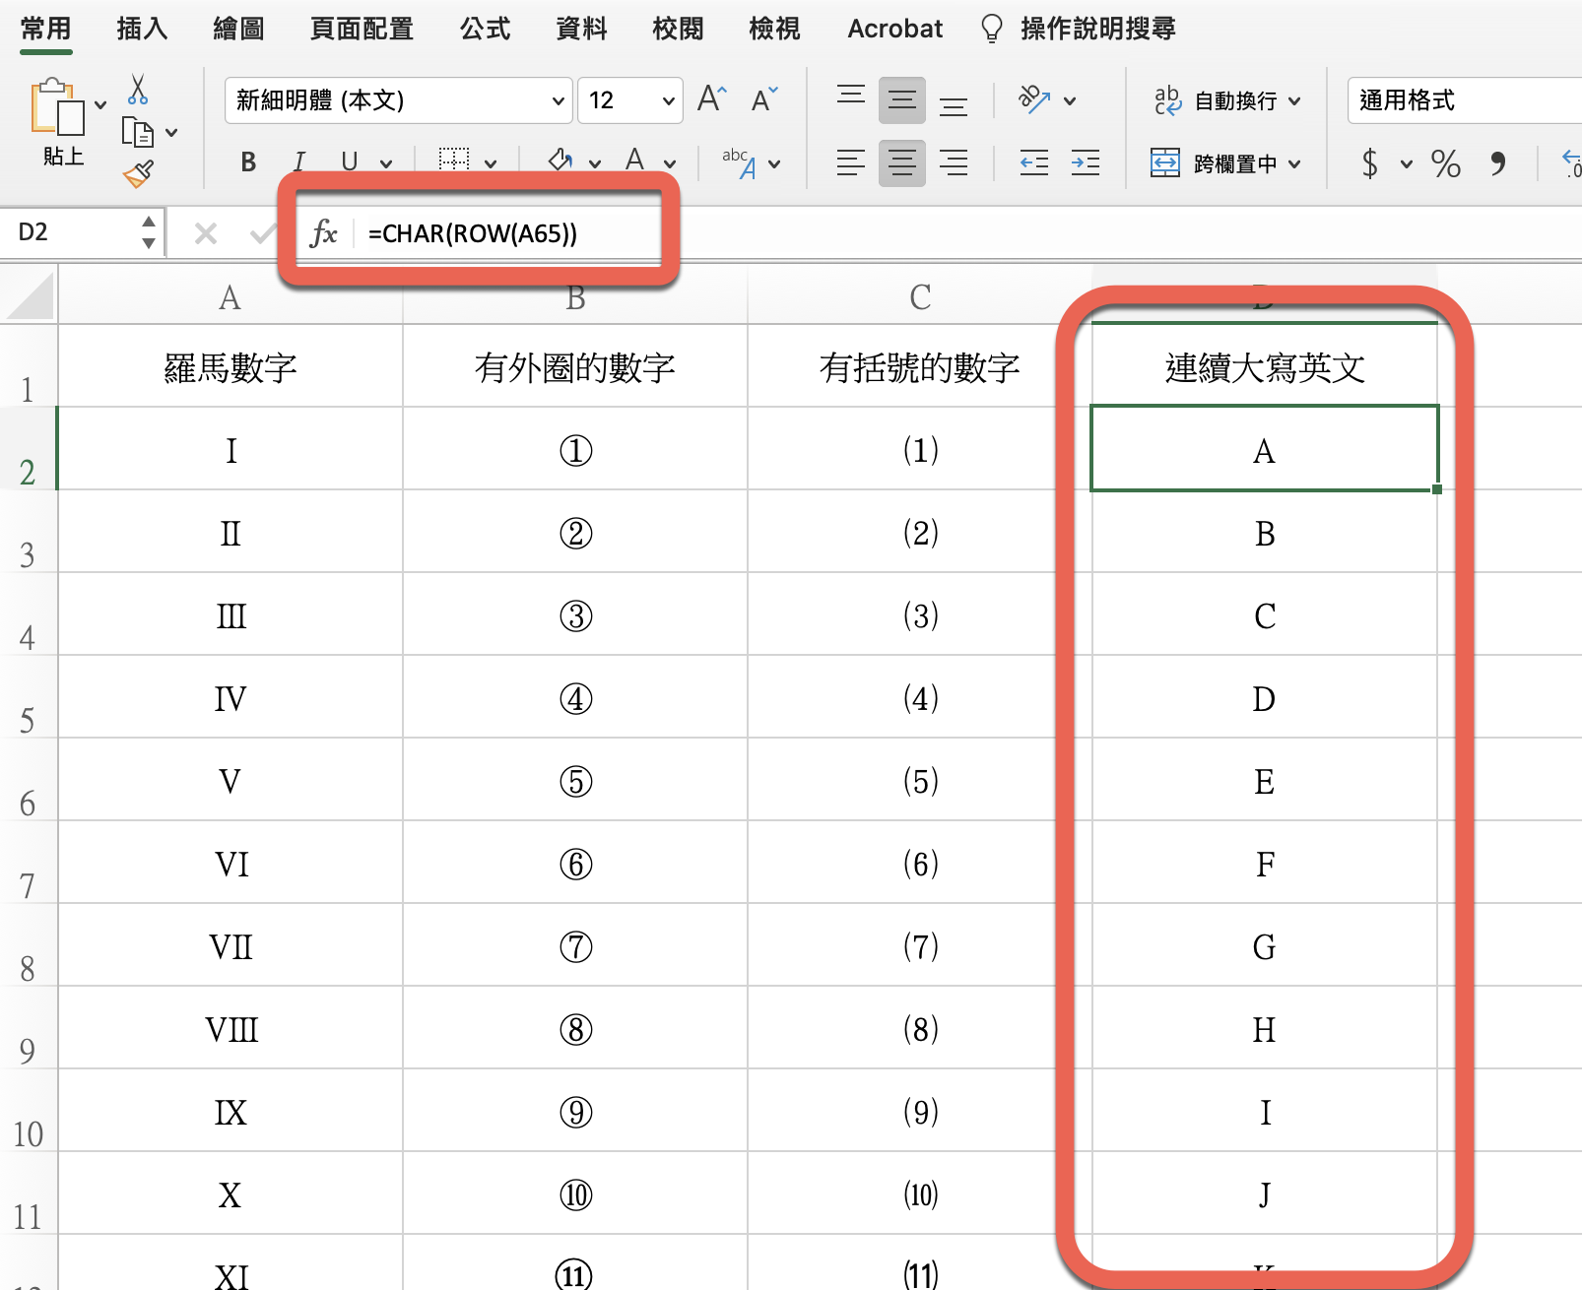Click the borders icon
The image size is (1582, 1290).
(x=453, y=161)
